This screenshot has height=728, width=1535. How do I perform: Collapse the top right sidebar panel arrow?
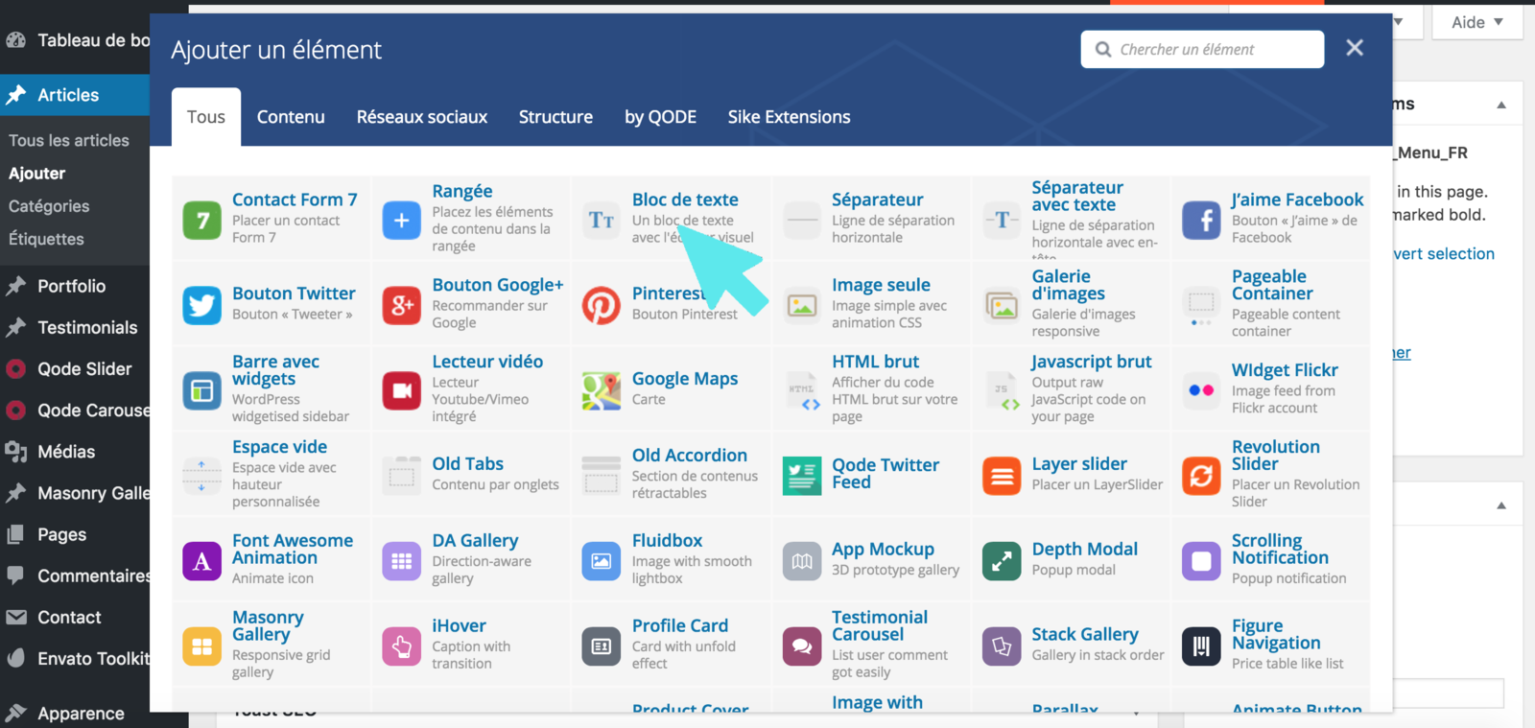point(1501,105)
